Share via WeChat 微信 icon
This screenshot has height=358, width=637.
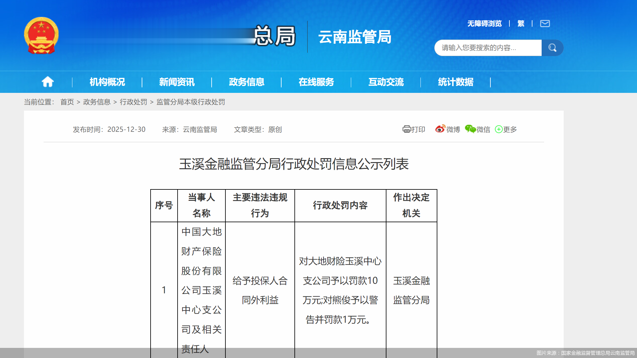click(478, 129)
